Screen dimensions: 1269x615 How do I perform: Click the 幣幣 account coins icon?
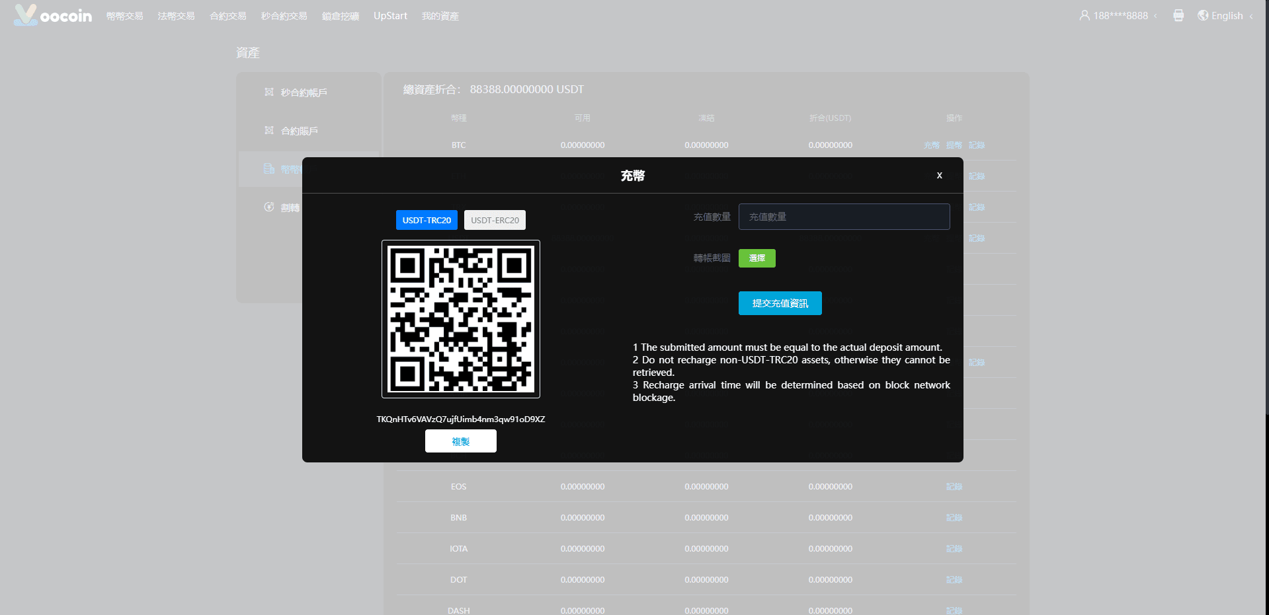pyautogui.click(x=269, y=169)
